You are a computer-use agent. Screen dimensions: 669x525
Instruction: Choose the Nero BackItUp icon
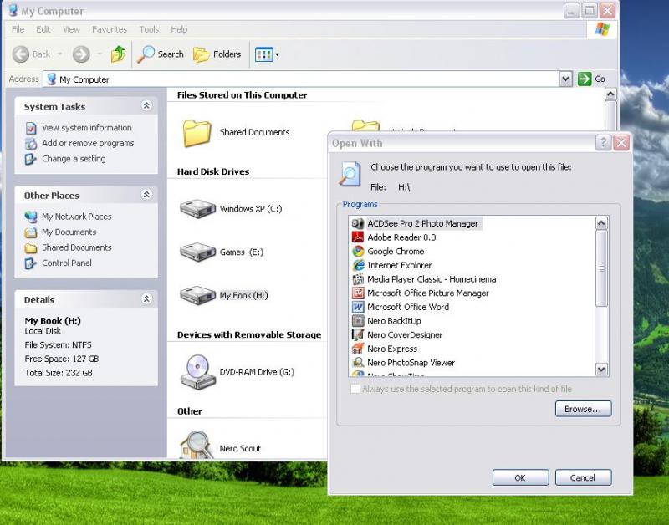point(358,321)
